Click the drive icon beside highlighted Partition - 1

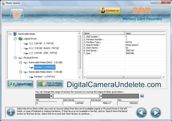[x=31, y=67]
